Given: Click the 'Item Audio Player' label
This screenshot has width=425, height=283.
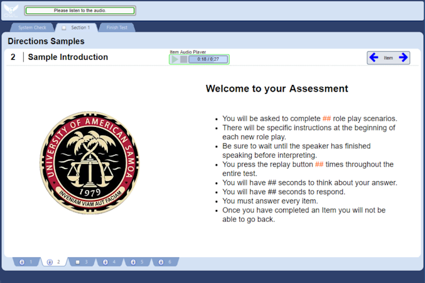Looking at the screenshot, I should coord(188,52).
